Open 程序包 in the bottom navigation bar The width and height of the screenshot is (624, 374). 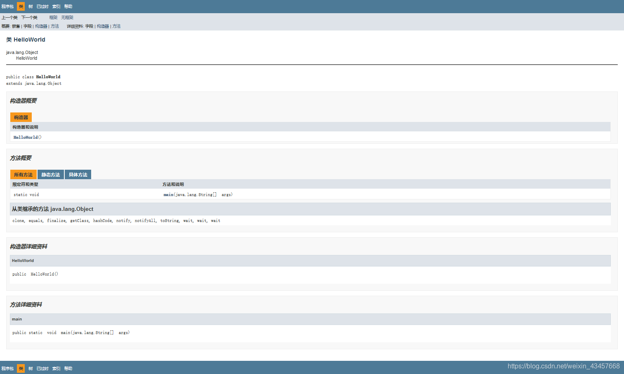coord(7,369)
